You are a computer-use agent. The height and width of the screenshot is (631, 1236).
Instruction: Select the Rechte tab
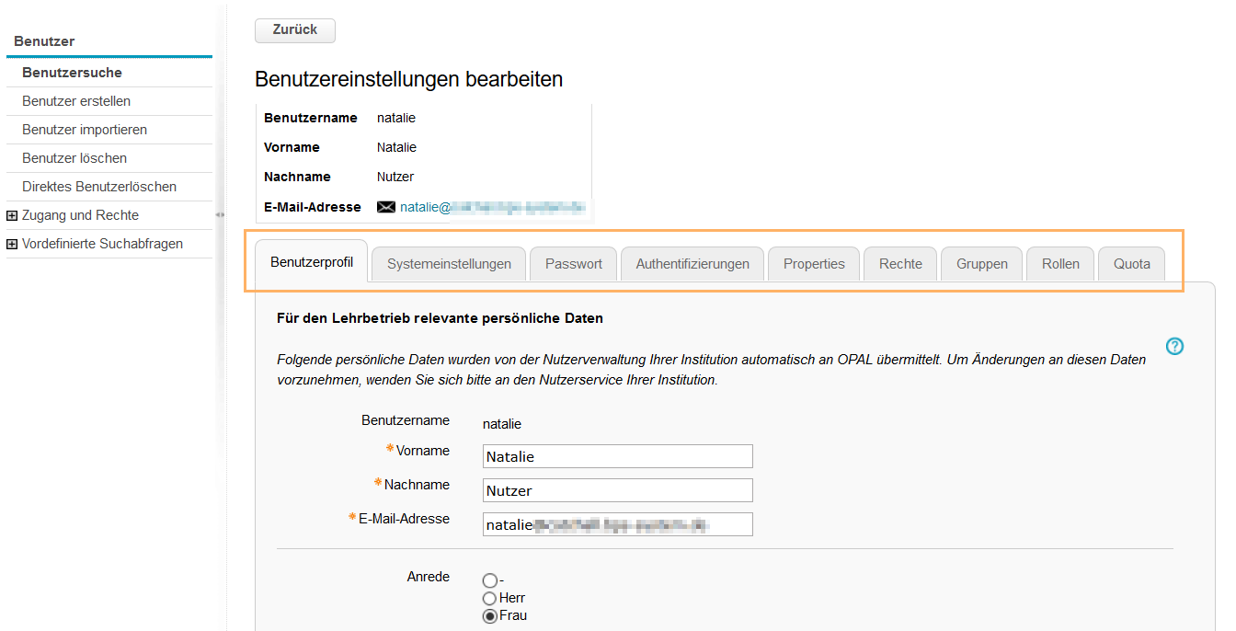[899, 263]
